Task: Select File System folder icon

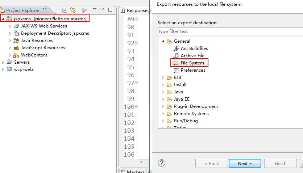Action: [x=176, y=63]
